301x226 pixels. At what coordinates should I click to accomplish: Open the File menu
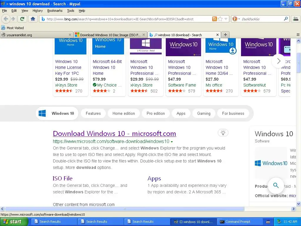(4, 11)
